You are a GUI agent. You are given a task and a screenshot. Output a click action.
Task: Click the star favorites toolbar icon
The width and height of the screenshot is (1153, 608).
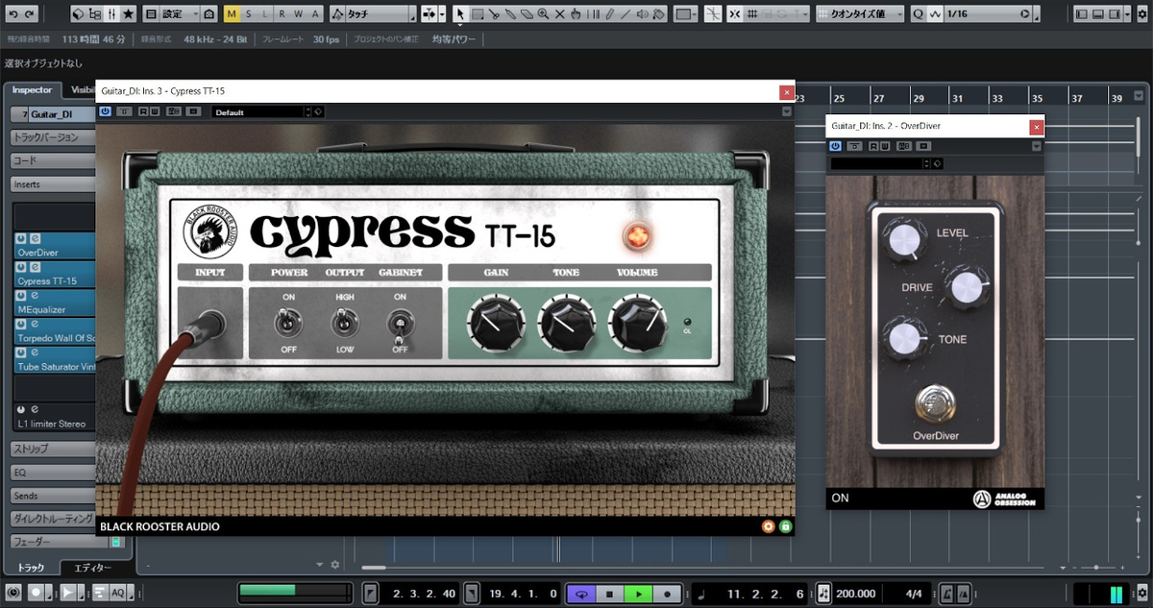coord(129,14)
